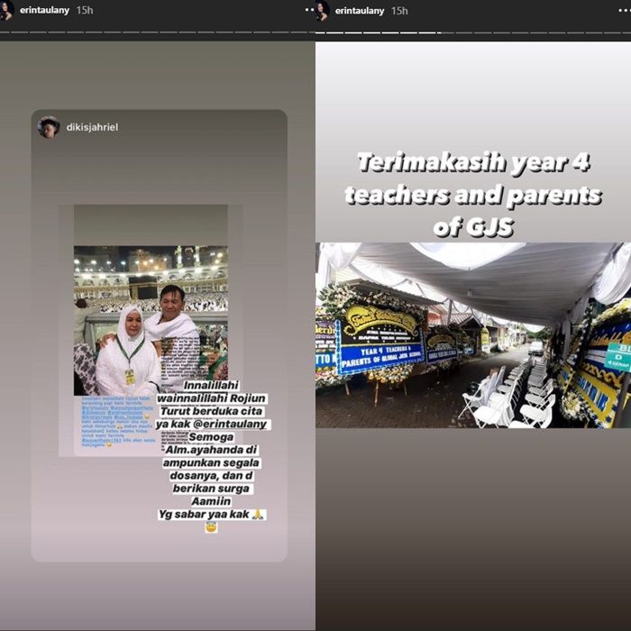Click the dikisjahriel username

[92, 128]
